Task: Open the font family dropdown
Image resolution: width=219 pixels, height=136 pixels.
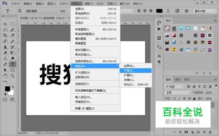Action: pyautogui.click(x=41, y=11)
